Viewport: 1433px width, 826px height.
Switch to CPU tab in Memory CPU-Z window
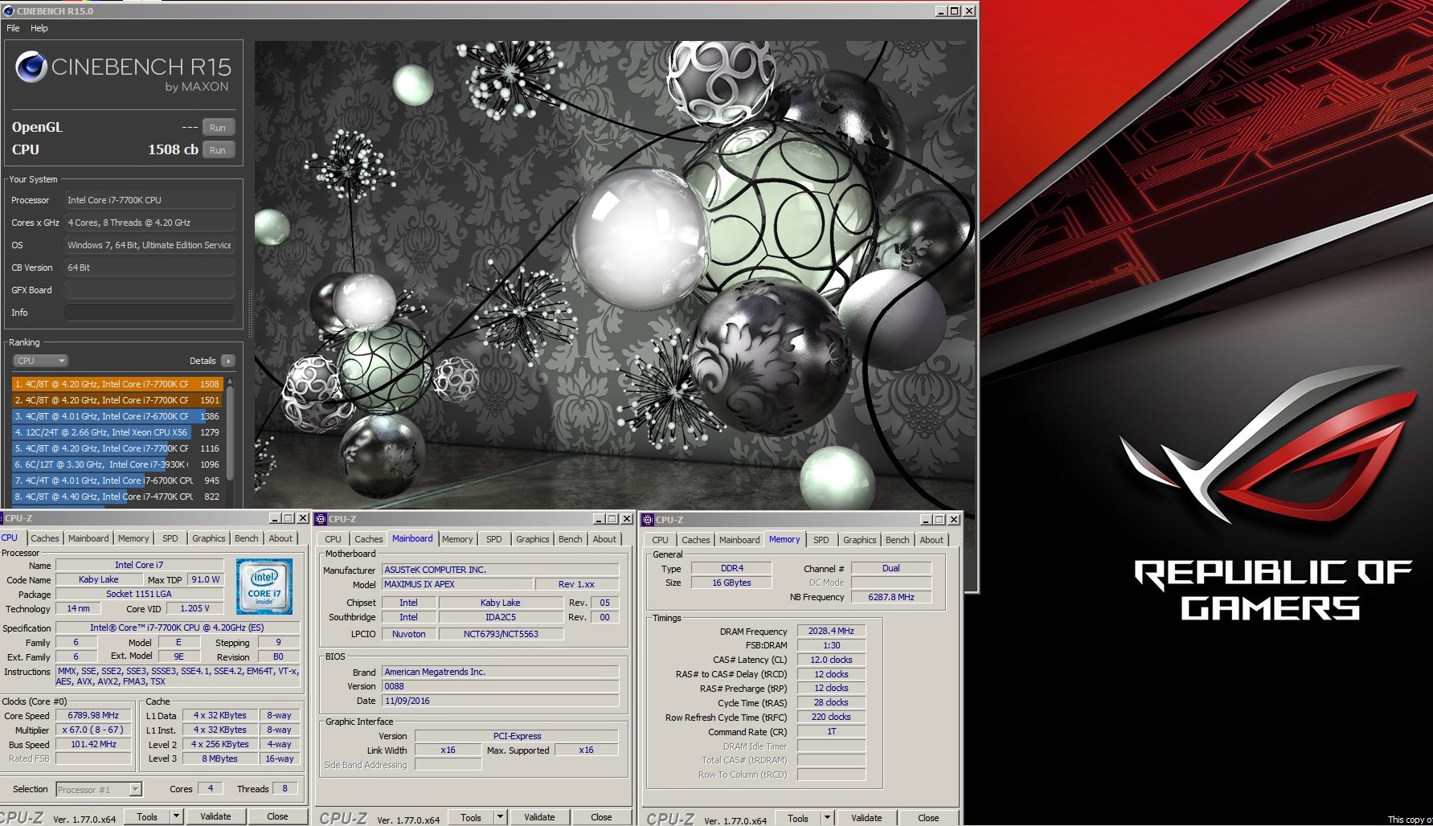click(x=661, y=540)
